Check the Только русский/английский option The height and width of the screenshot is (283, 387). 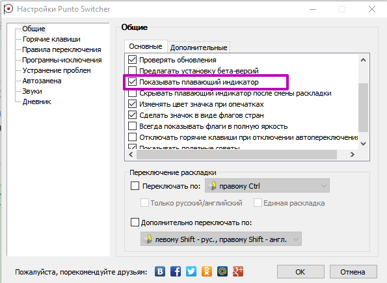(x=144, y=203)
